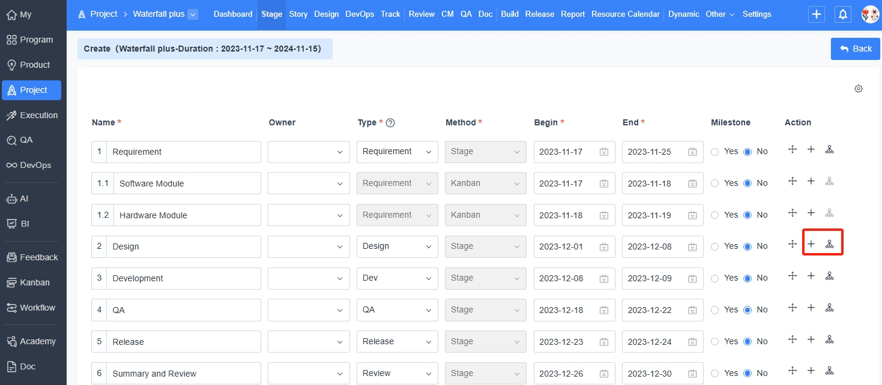Switch to the DevOps tab in top navigation
Image resolution: width=882 pixels, height=385 pixels.
point(360,14)
